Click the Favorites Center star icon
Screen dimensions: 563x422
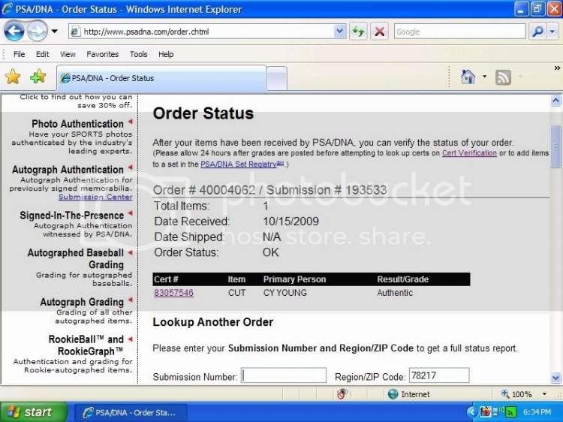point(13,77)
